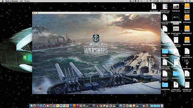The image size is (193, 108).
Task: Launch Adobe Photoshop from the Dock
Action: pos(71,106)
